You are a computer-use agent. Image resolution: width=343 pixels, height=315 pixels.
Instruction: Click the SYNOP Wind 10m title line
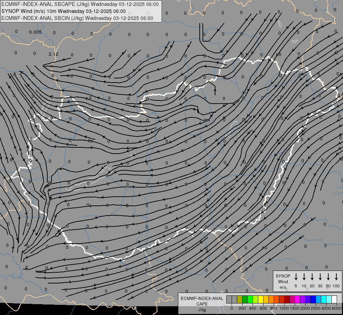click(63, 11)
